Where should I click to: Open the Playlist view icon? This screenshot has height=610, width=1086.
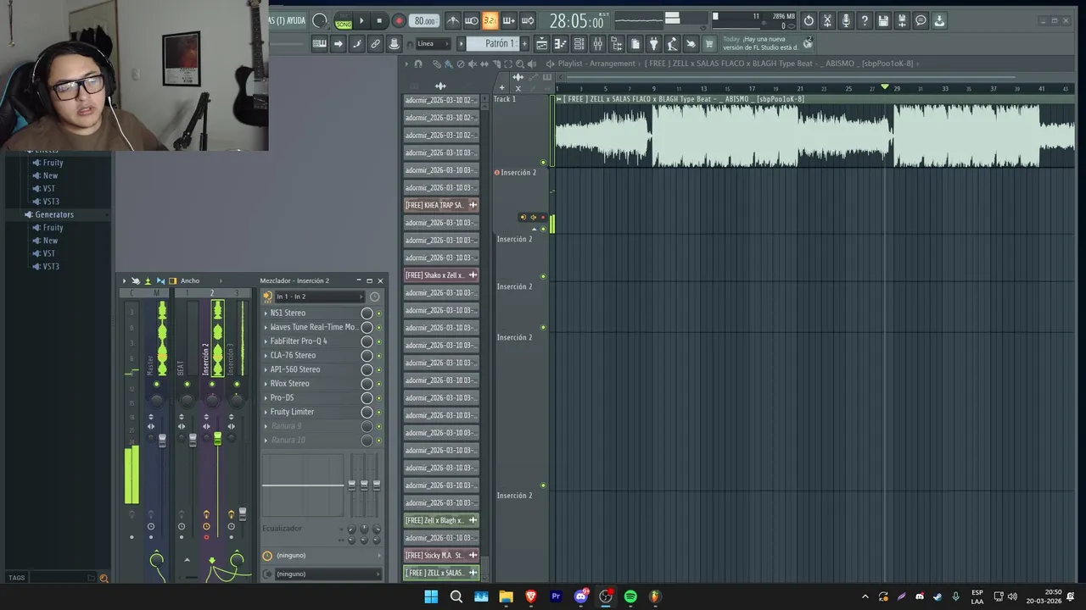(541, 44)
